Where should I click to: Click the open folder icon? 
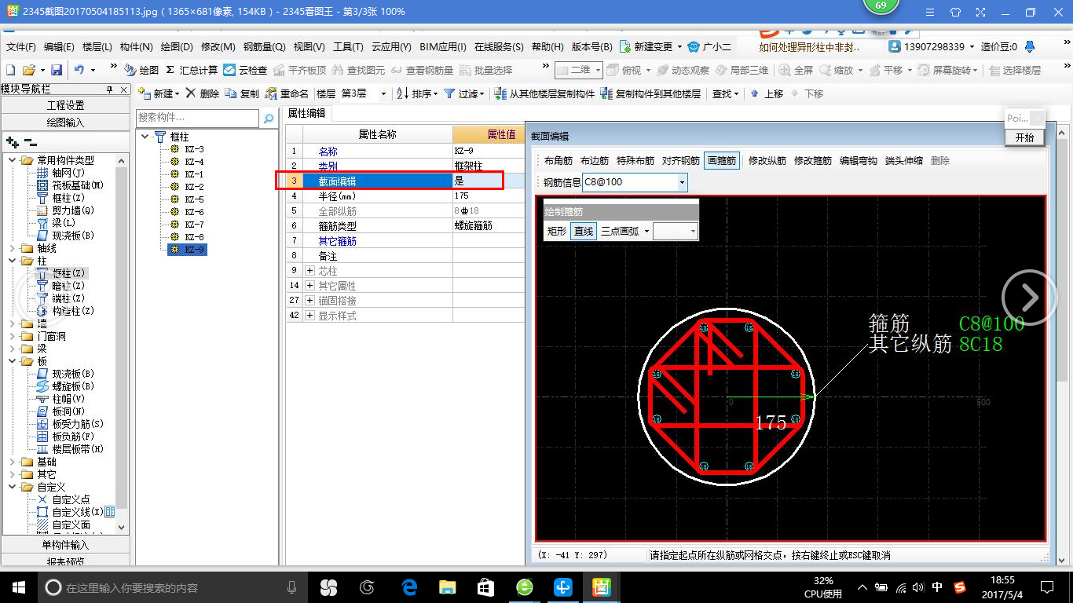tap(29, 70)
